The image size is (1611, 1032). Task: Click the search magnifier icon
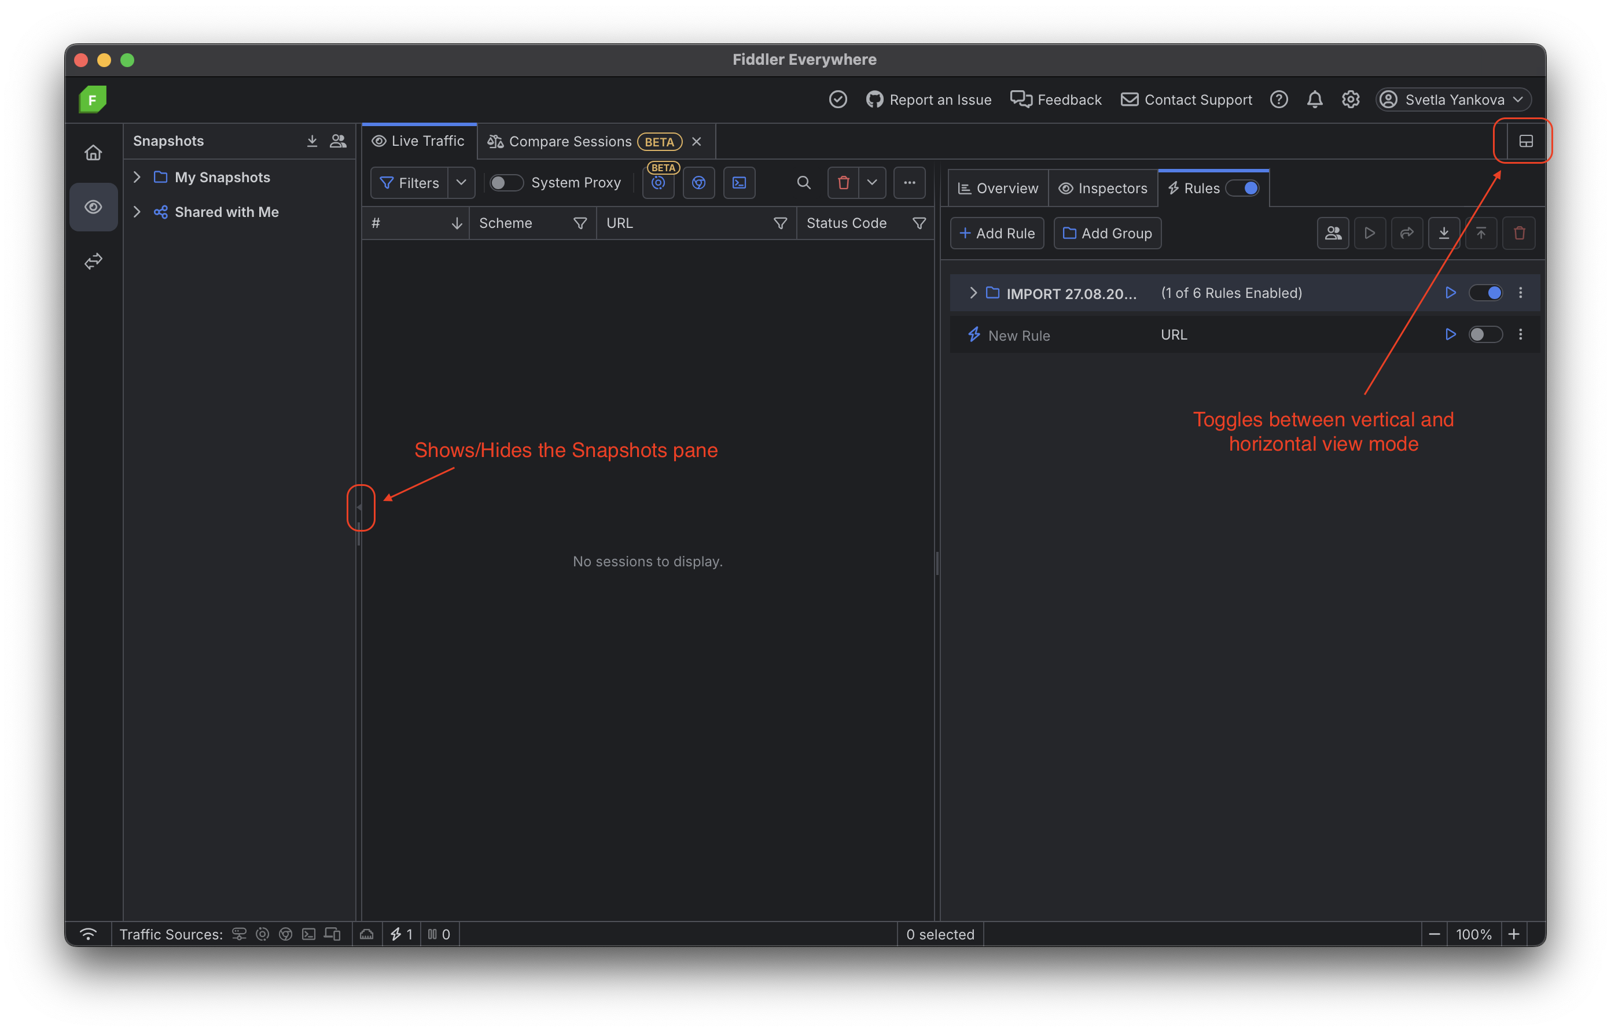coord(804,183)
